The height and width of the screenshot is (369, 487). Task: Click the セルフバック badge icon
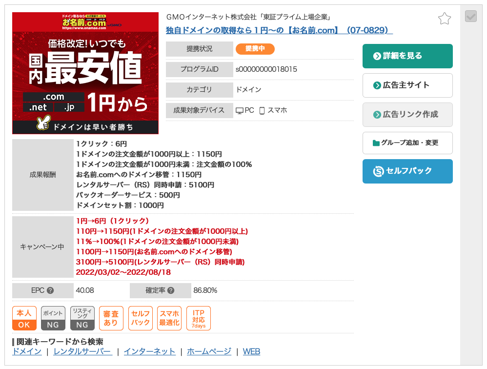(x=141, y=318)
